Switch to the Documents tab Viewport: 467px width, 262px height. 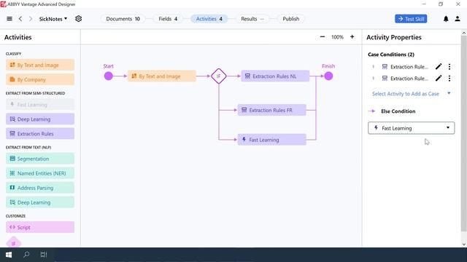123,19
